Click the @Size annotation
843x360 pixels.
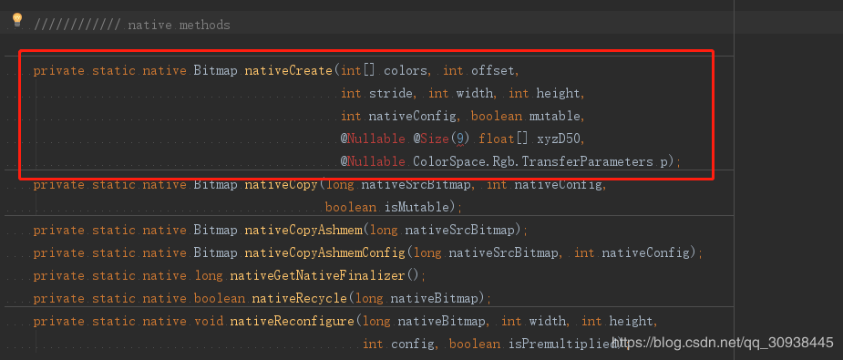[431, 139]
